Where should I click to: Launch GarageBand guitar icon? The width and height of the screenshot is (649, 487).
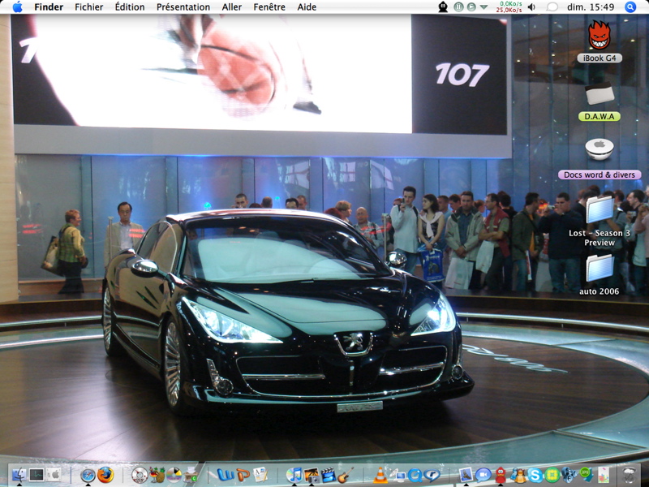[x=346, y=475]
